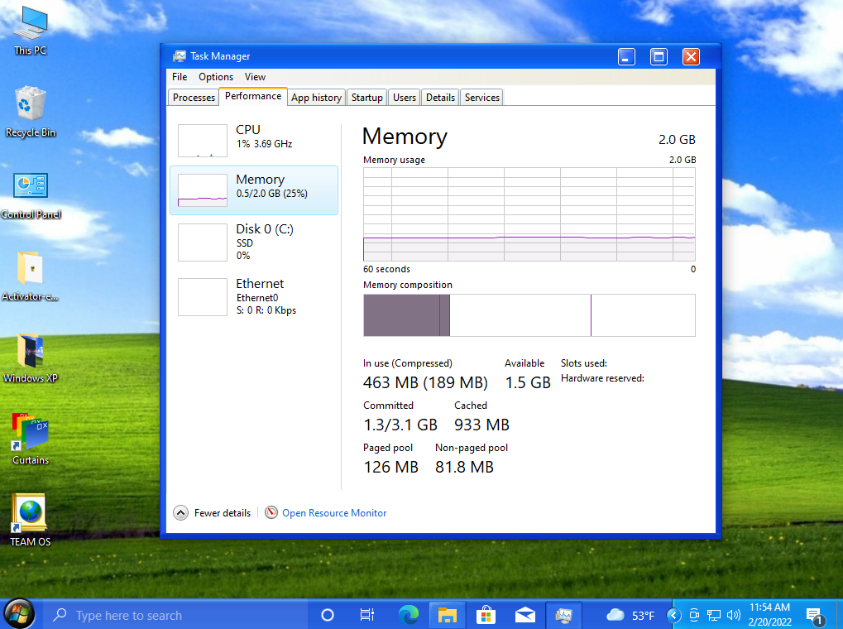This screenshot has width=843, height=629.
Task: Switch to the Details tab
Action: point(440,98)
